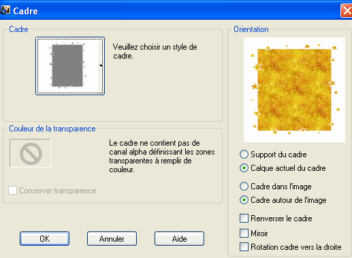Confirm with the OK button
Image resolution: width=352 pixels, height=258 pixels.
point(44,238)
